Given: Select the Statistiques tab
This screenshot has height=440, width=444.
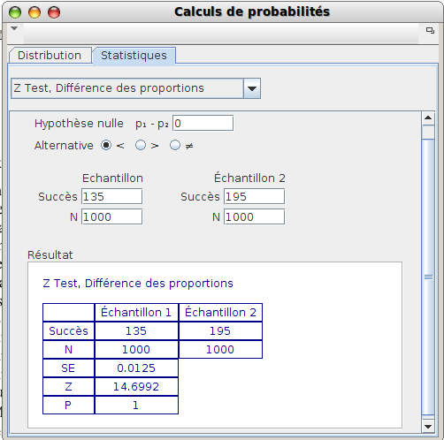Looking at the screenshot, I should [x=134, y=56].
